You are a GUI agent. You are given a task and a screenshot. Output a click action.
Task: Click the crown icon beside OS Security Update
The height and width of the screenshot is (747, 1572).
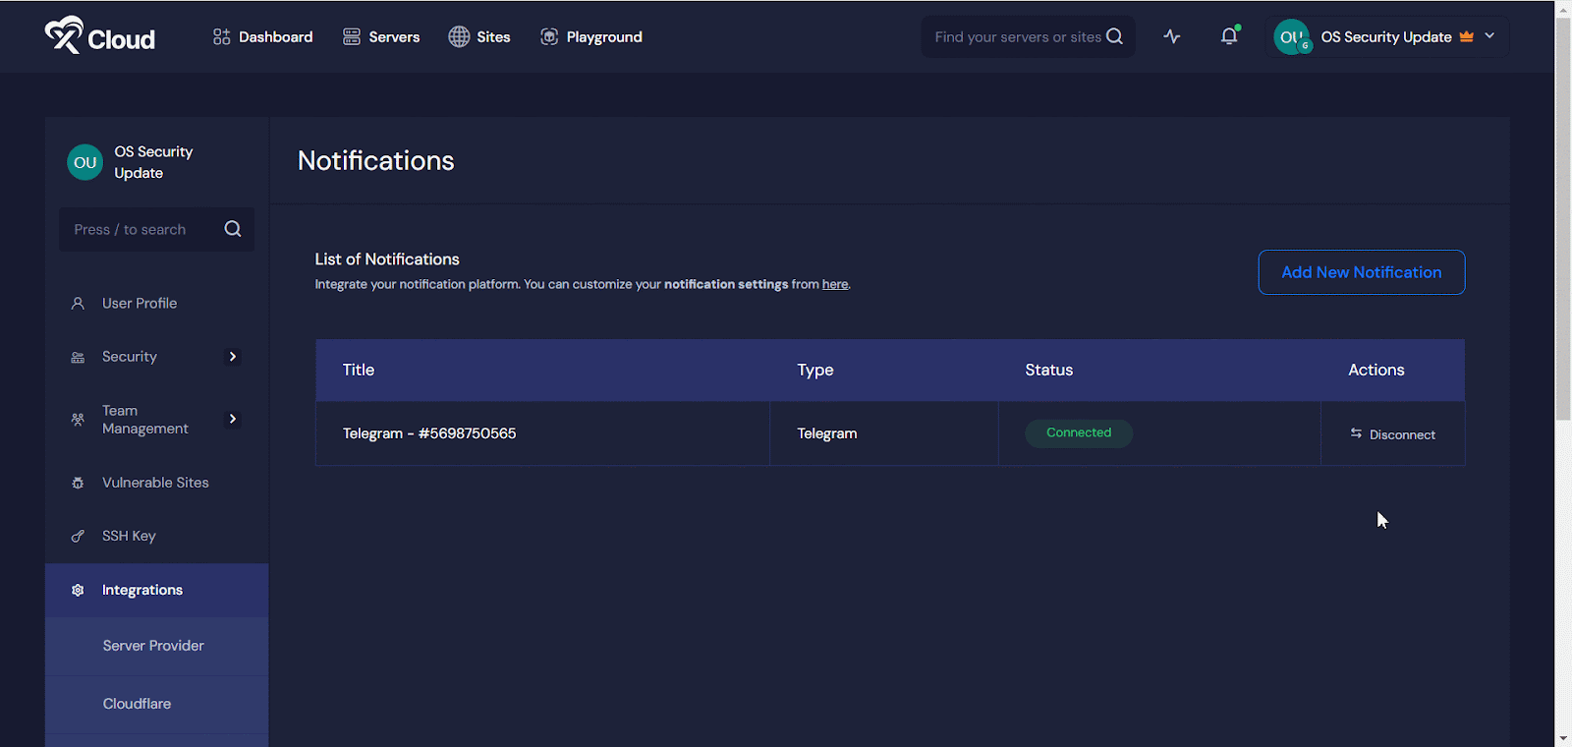pyautogui.click(x=1466, y=36)
